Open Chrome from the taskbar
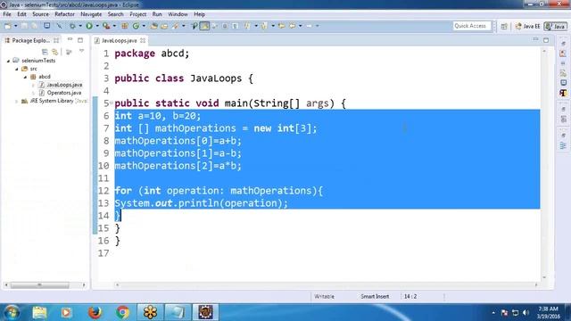571x321 pixels. tap(123, 312)
